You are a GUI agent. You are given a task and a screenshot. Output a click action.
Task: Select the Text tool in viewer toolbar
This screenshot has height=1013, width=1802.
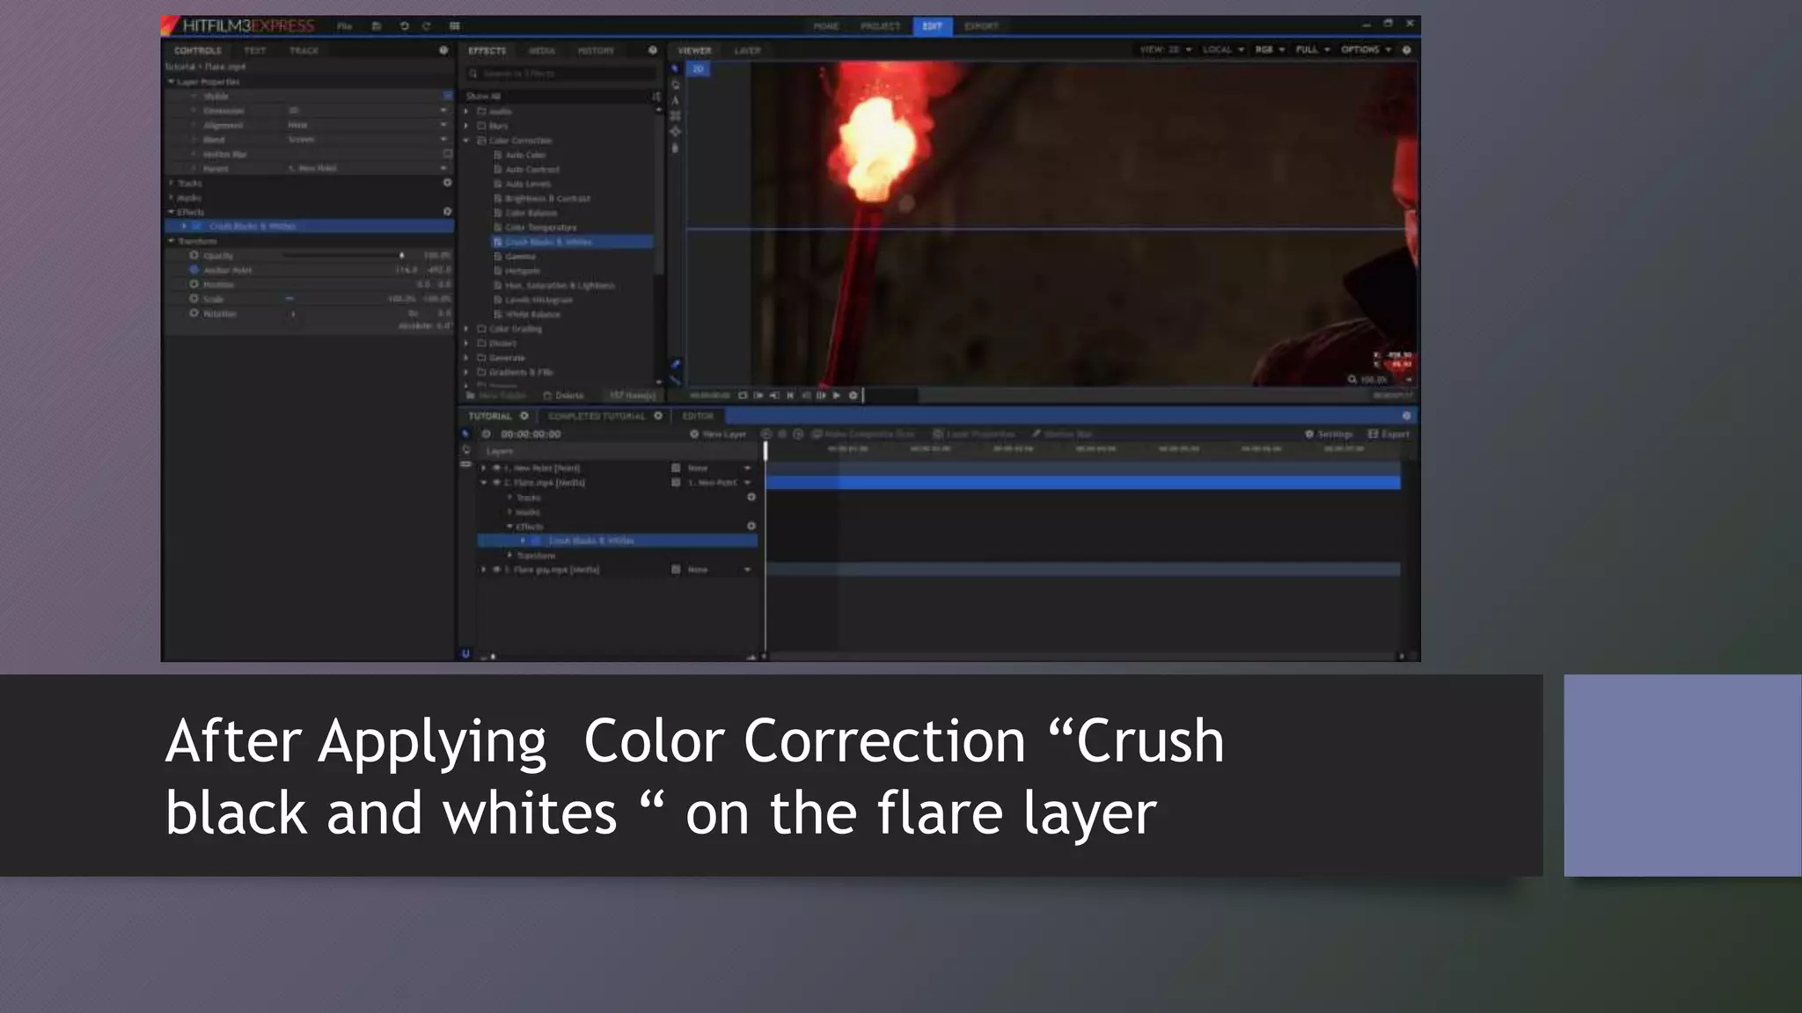point(675,100)
